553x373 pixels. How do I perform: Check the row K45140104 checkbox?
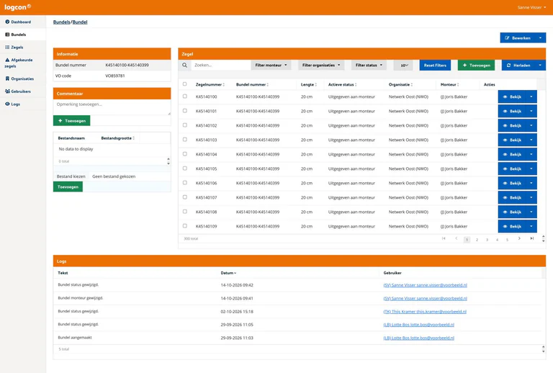[185, 154]
